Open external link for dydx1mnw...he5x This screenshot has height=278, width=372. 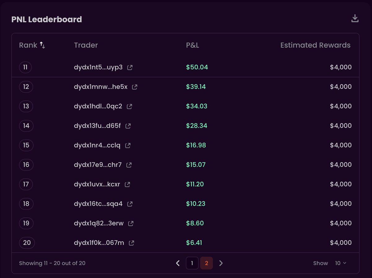[135, 87]
